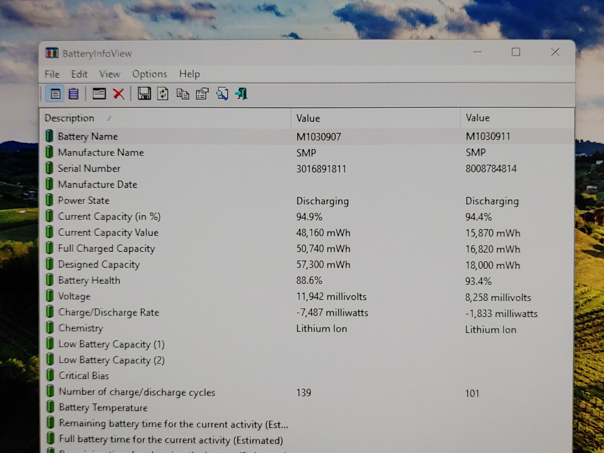The image size is (604, 453).
Task: Switch to Battery Log view via clipboard icon
Action: pyautogui.click(x=73, y=94)
